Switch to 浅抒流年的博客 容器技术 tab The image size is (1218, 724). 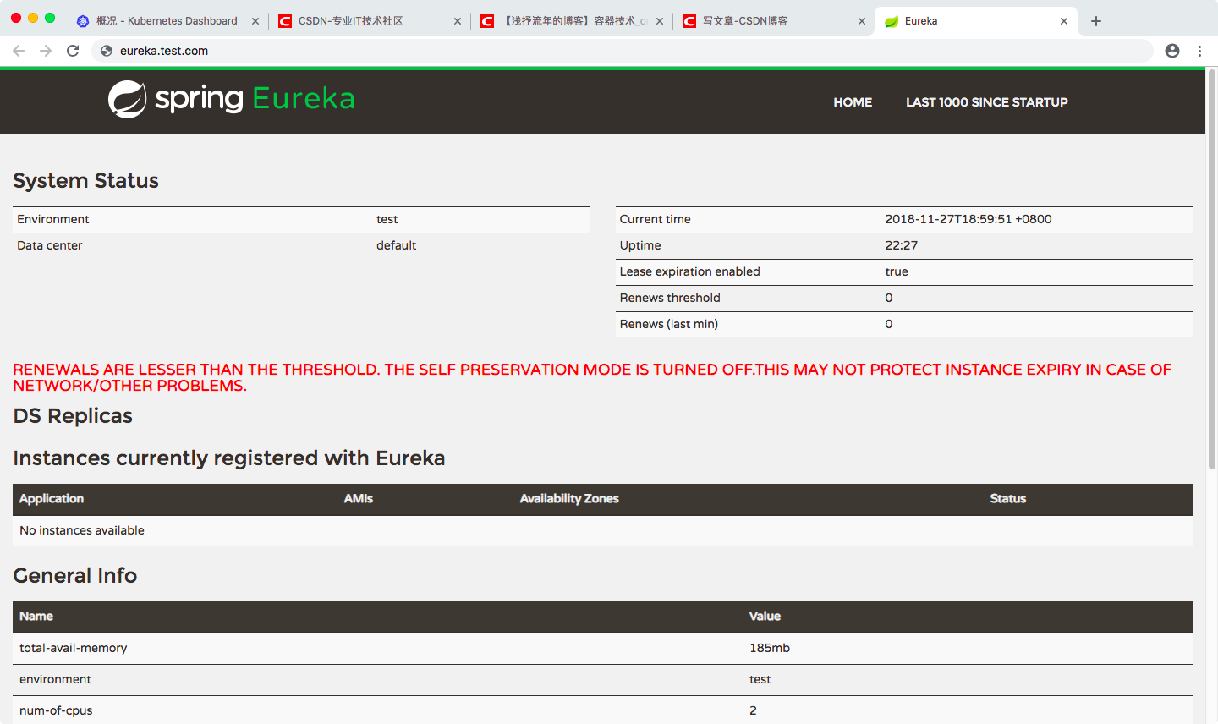(x=571, y=21)
